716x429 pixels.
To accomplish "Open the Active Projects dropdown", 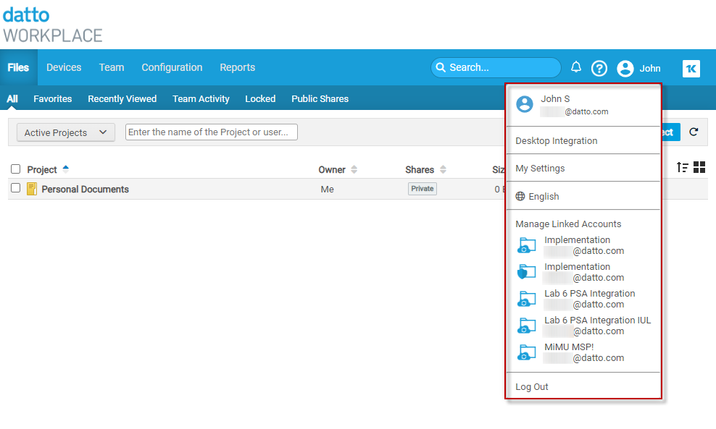I will [x=65, y=132].
